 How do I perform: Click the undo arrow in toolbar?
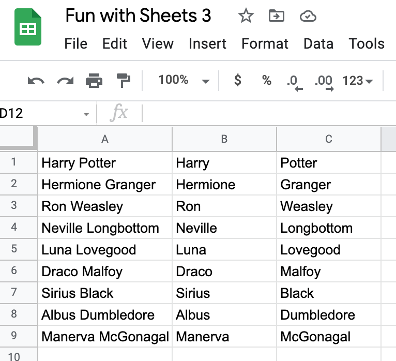[x=36, y=81]
